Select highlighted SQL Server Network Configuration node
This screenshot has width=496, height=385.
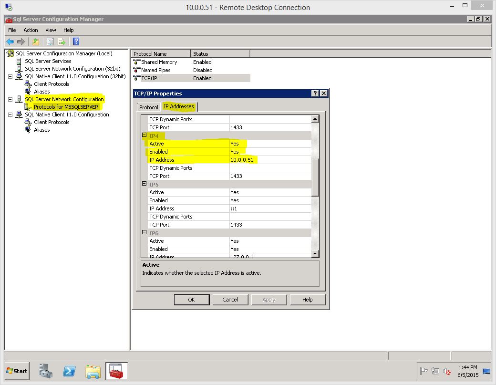(x=64, y=99)
